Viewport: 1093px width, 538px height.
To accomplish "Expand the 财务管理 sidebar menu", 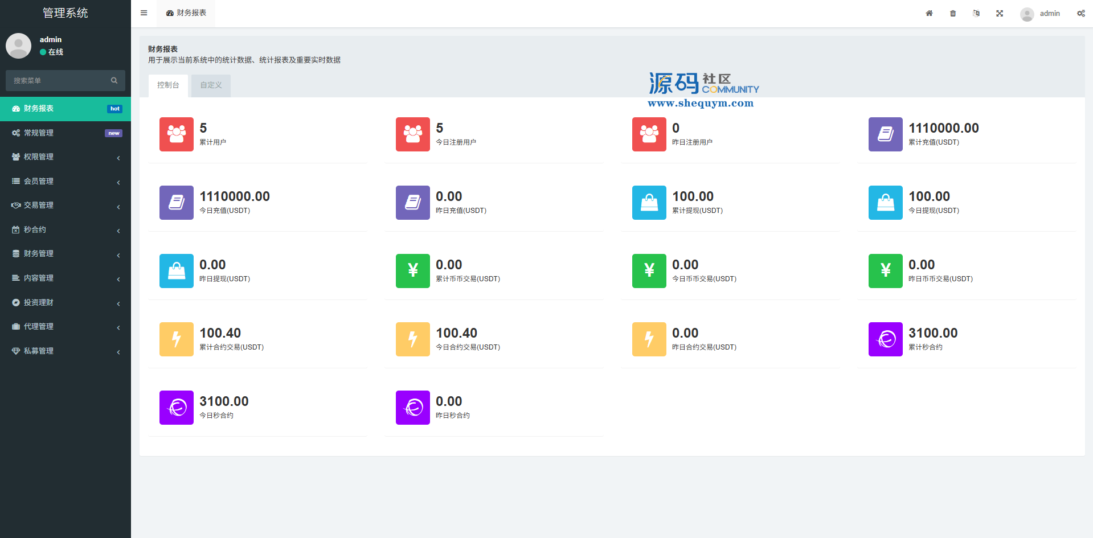I will (66, 254).
